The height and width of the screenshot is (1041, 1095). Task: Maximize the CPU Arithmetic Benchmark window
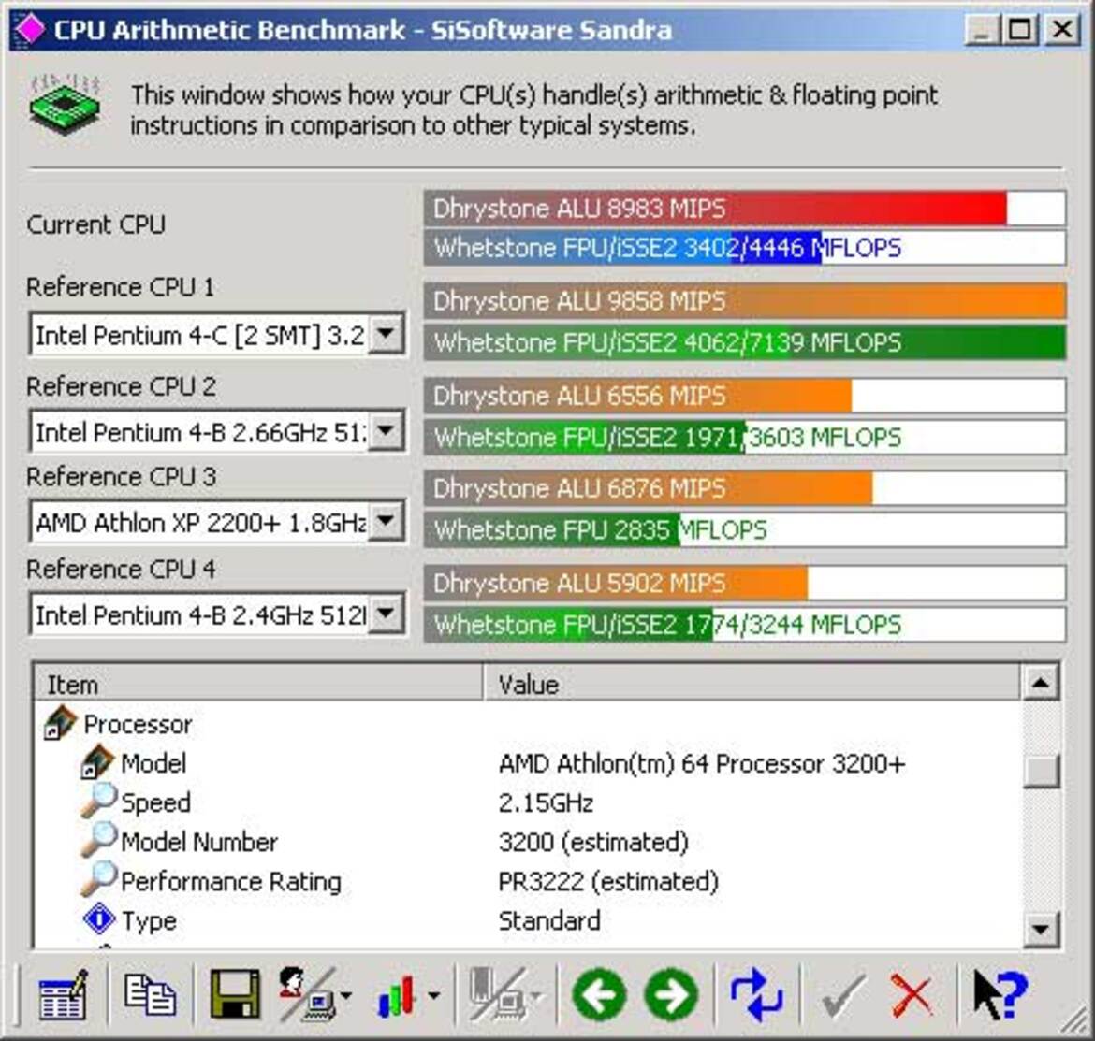click(x=1020, y=29)
